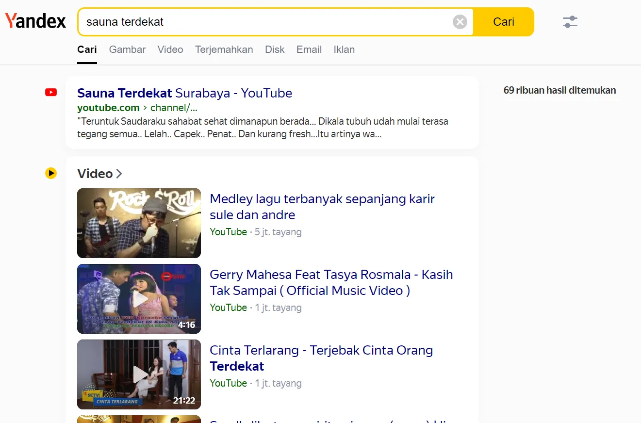641x423 pixels.
Task: Open search settings with the sliders icon
Action: 570,21
